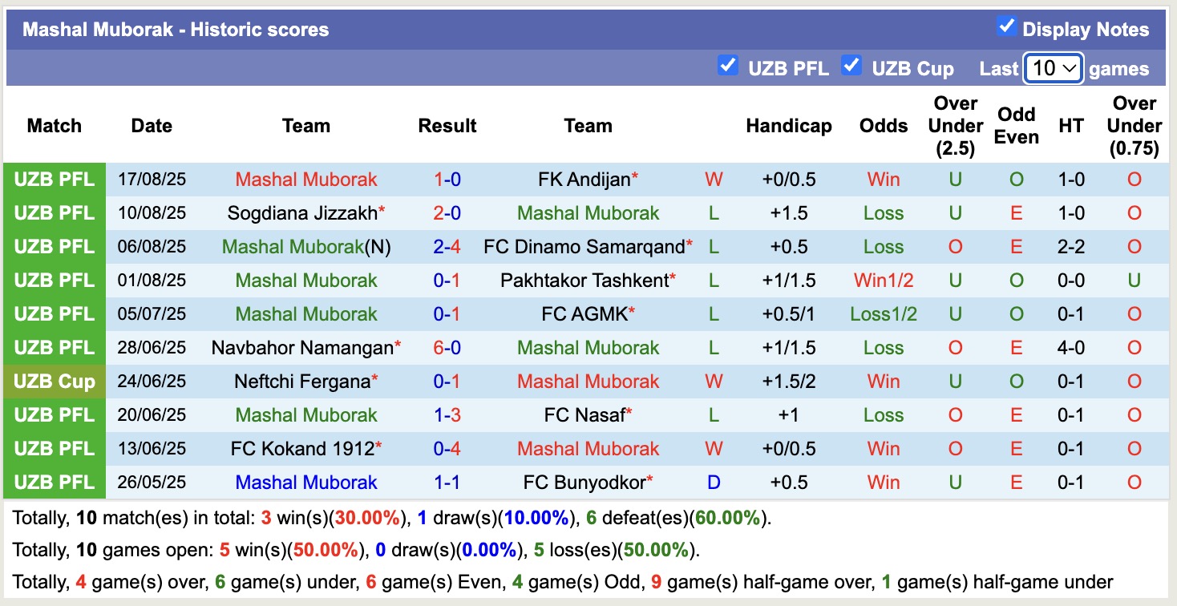Select FC Kokand 1912 team link

pos(301,449)
